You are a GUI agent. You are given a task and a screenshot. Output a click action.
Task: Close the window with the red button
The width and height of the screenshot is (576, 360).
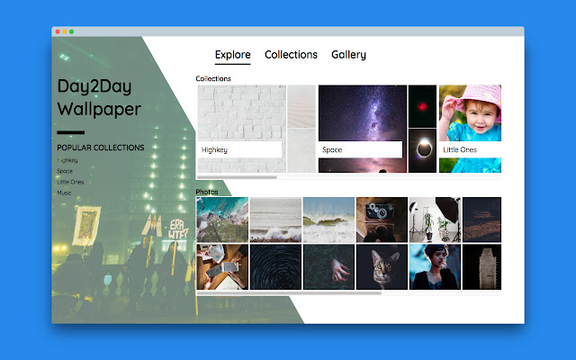click(x=58, y=31)
